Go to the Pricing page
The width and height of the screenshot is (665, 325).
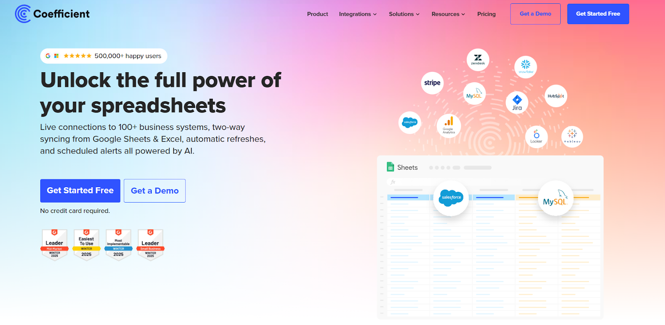click(486, 14)
